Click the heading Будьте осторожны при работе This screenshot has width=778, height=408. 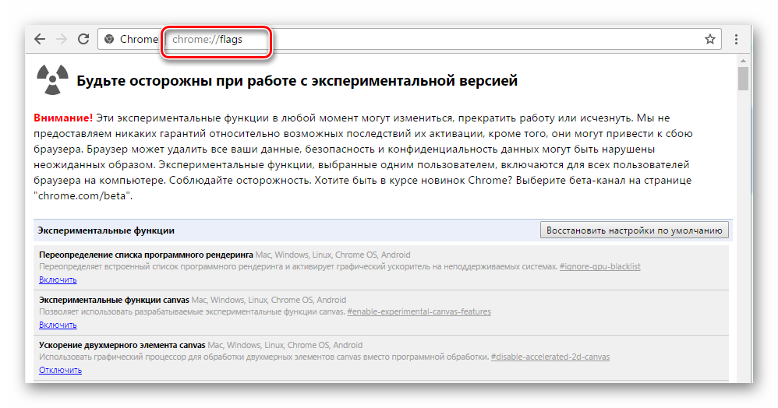tap(297, 80)
